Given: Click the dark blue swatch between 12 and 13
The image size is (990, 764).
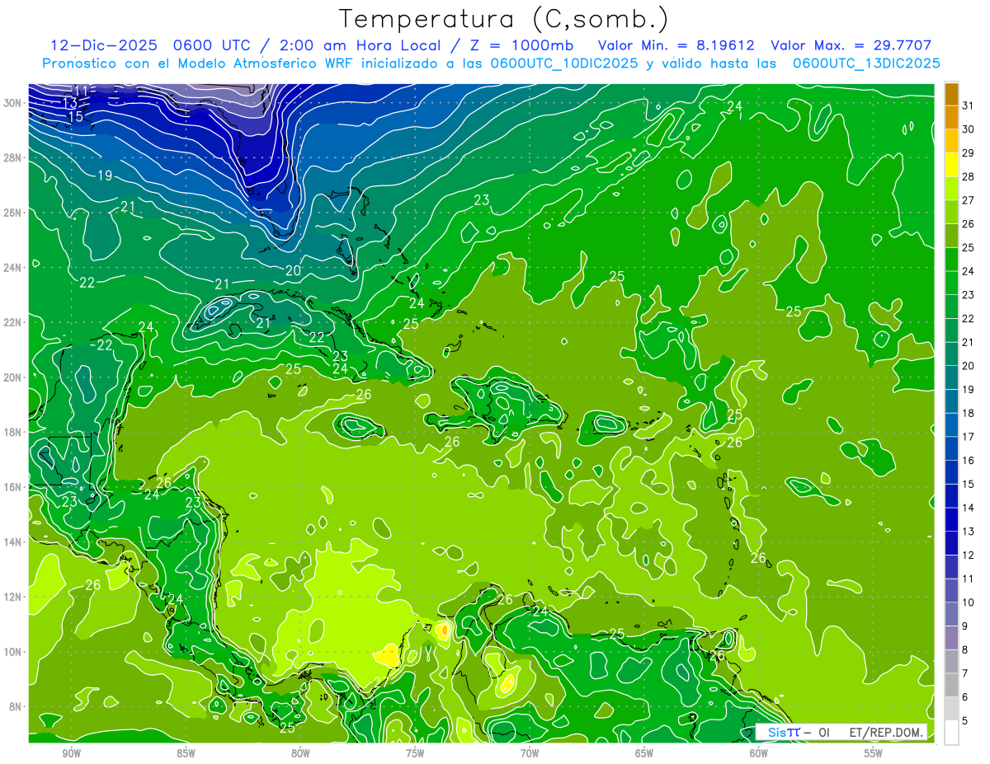Looking at the screenshot, I should coord(951,543).
